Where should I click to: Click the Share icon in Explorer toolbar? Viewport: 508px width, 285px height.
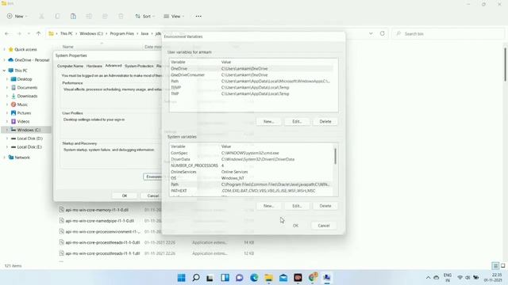click(x=105, y=16)
